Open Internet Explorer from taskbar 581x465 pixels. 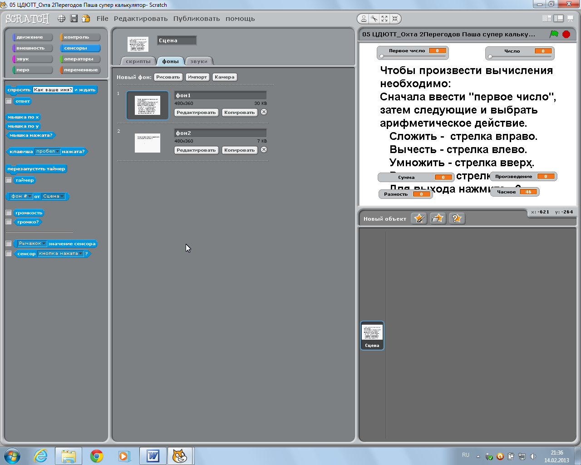41,456
